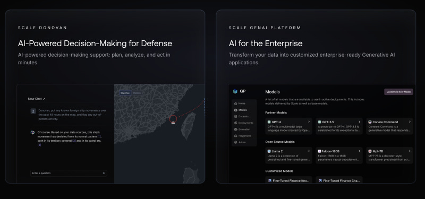Click AI-Powered Decision-Making for Defense heading

pos(95,44)
